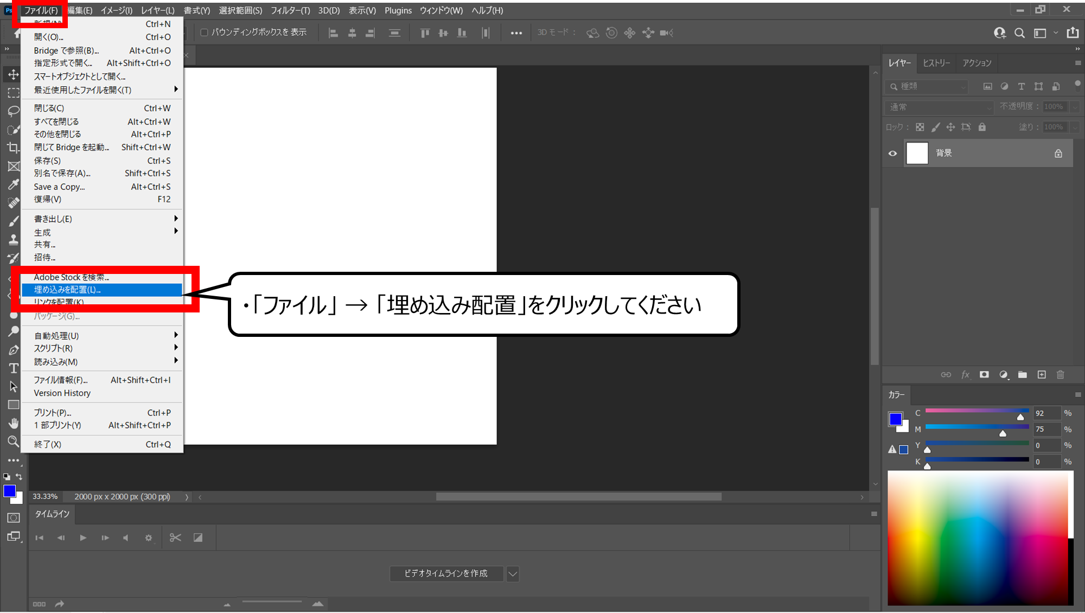Select the Pen tool
1085x613 pixels.
(14, 350)
